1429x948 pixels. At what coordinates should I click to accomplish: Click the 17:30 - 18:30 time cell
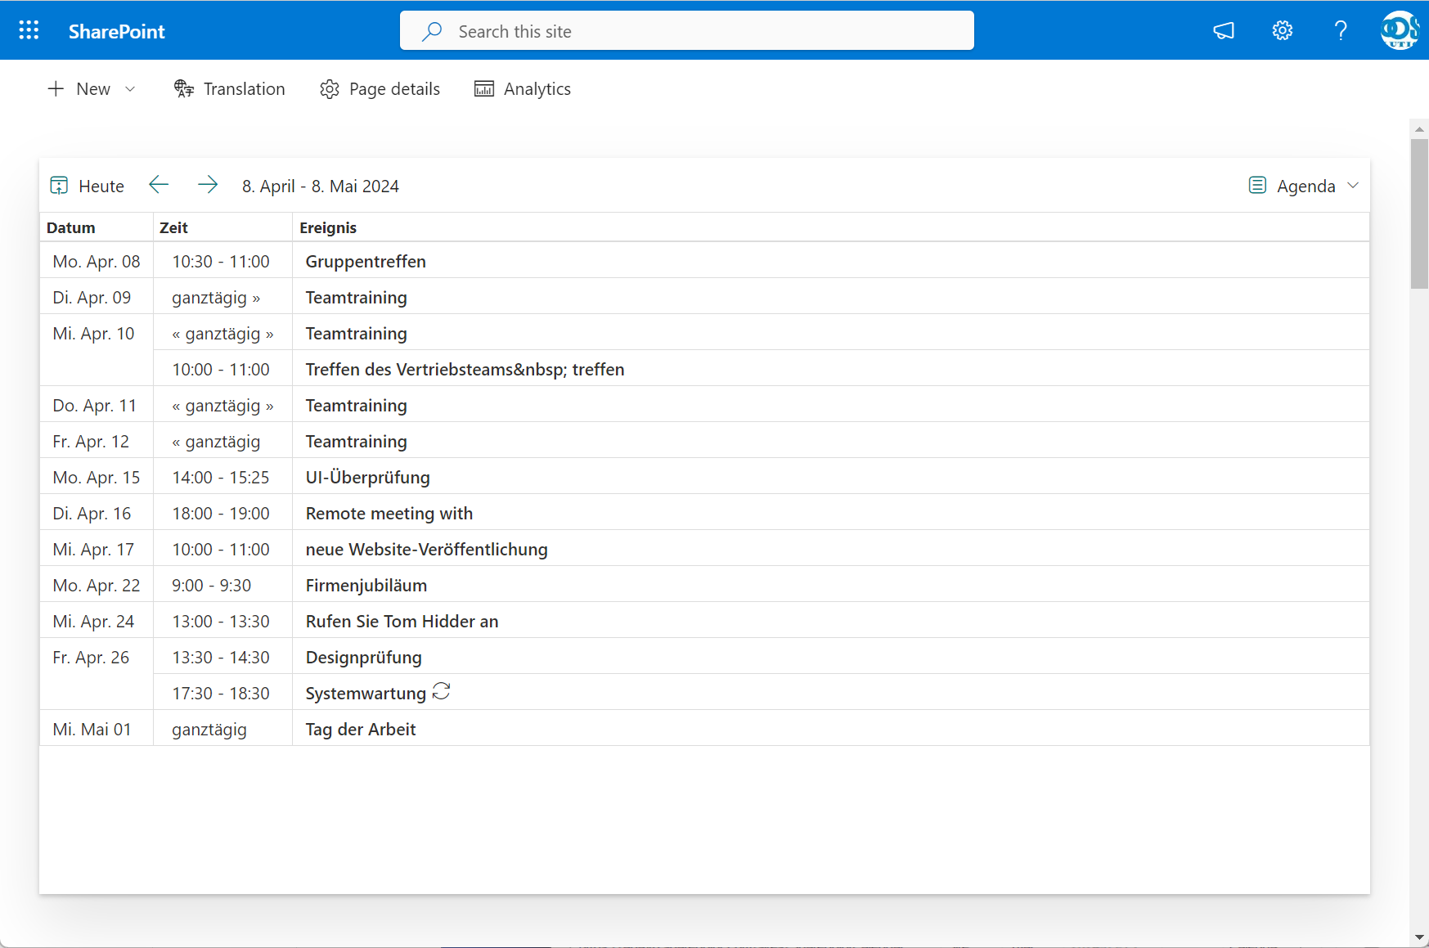pos(221,694)
